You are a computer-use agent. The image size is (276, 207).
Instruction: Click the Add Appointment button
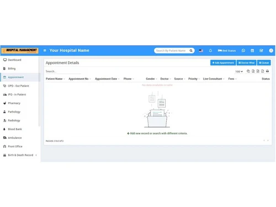(x=223, y=63)
